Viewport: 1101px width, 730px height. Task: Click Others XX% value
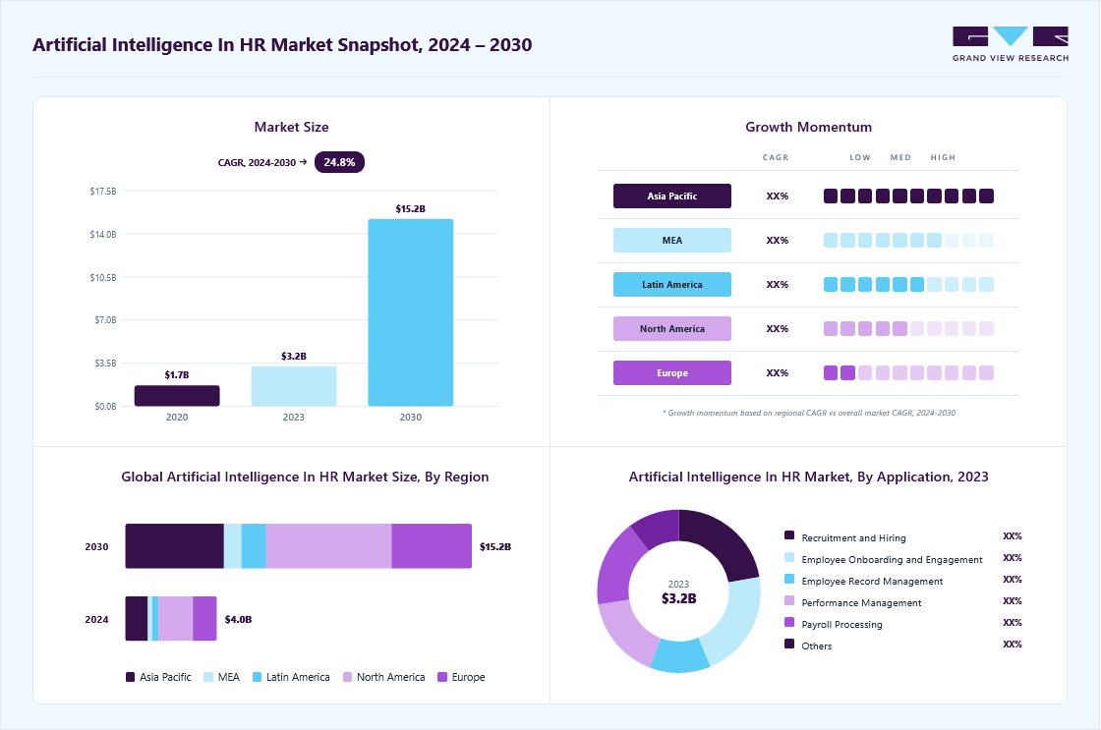[1012, 645]
